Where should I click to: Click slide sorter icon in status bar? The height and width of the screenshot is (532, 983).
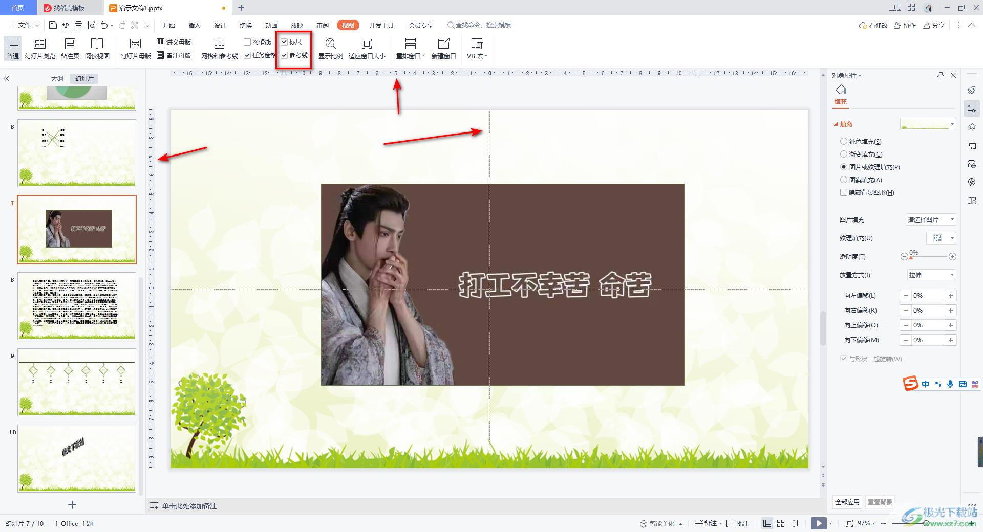tap(781, 523)
